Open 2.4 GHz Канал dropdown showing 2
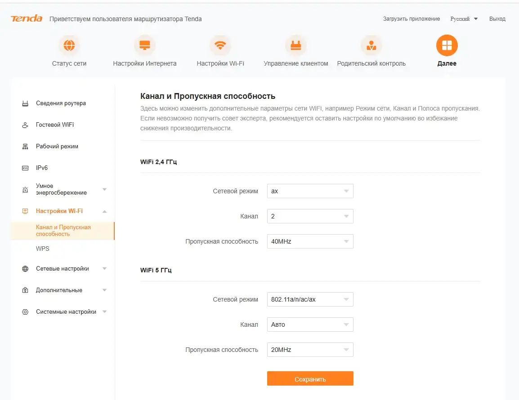The height and width of the screenshot is (400, 519). 310,216
